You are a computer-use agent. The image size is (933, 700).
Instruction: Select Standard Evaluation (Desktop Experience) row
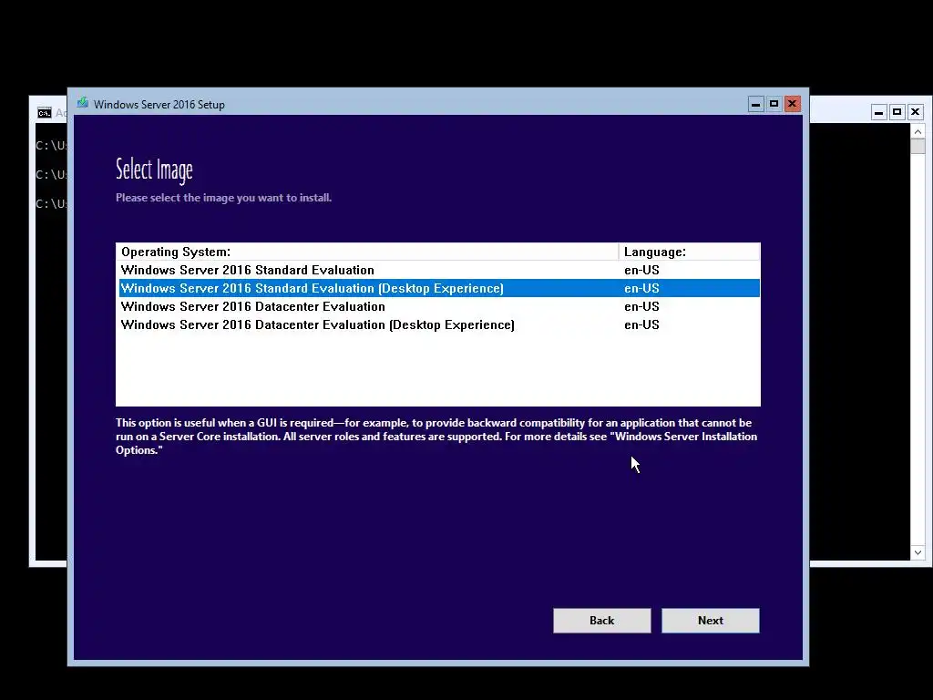pos(439,288)
